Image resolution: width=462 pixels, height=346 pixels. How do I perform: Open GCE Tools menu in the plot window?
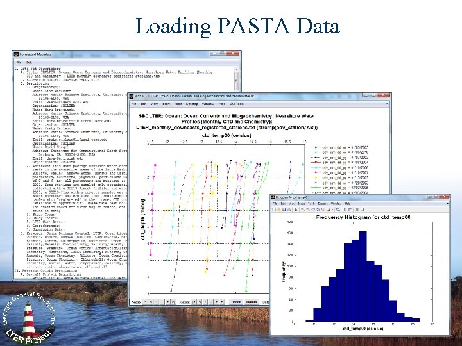point(237,104)
